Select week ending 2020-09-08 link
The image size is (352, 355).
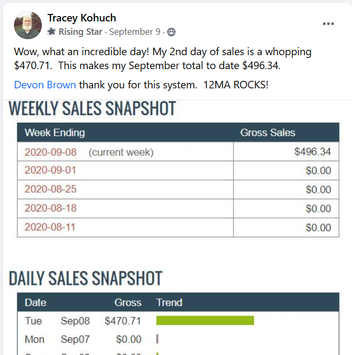click(x=50, y=152)
